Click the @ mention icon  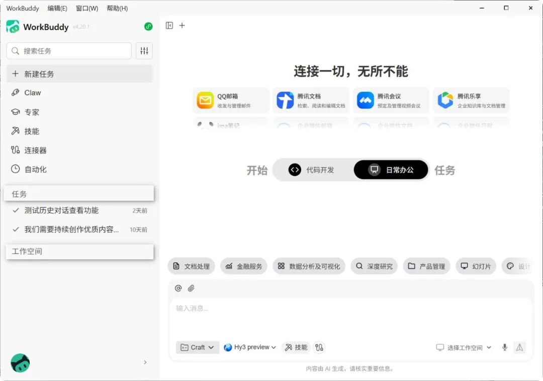point(178,288)
